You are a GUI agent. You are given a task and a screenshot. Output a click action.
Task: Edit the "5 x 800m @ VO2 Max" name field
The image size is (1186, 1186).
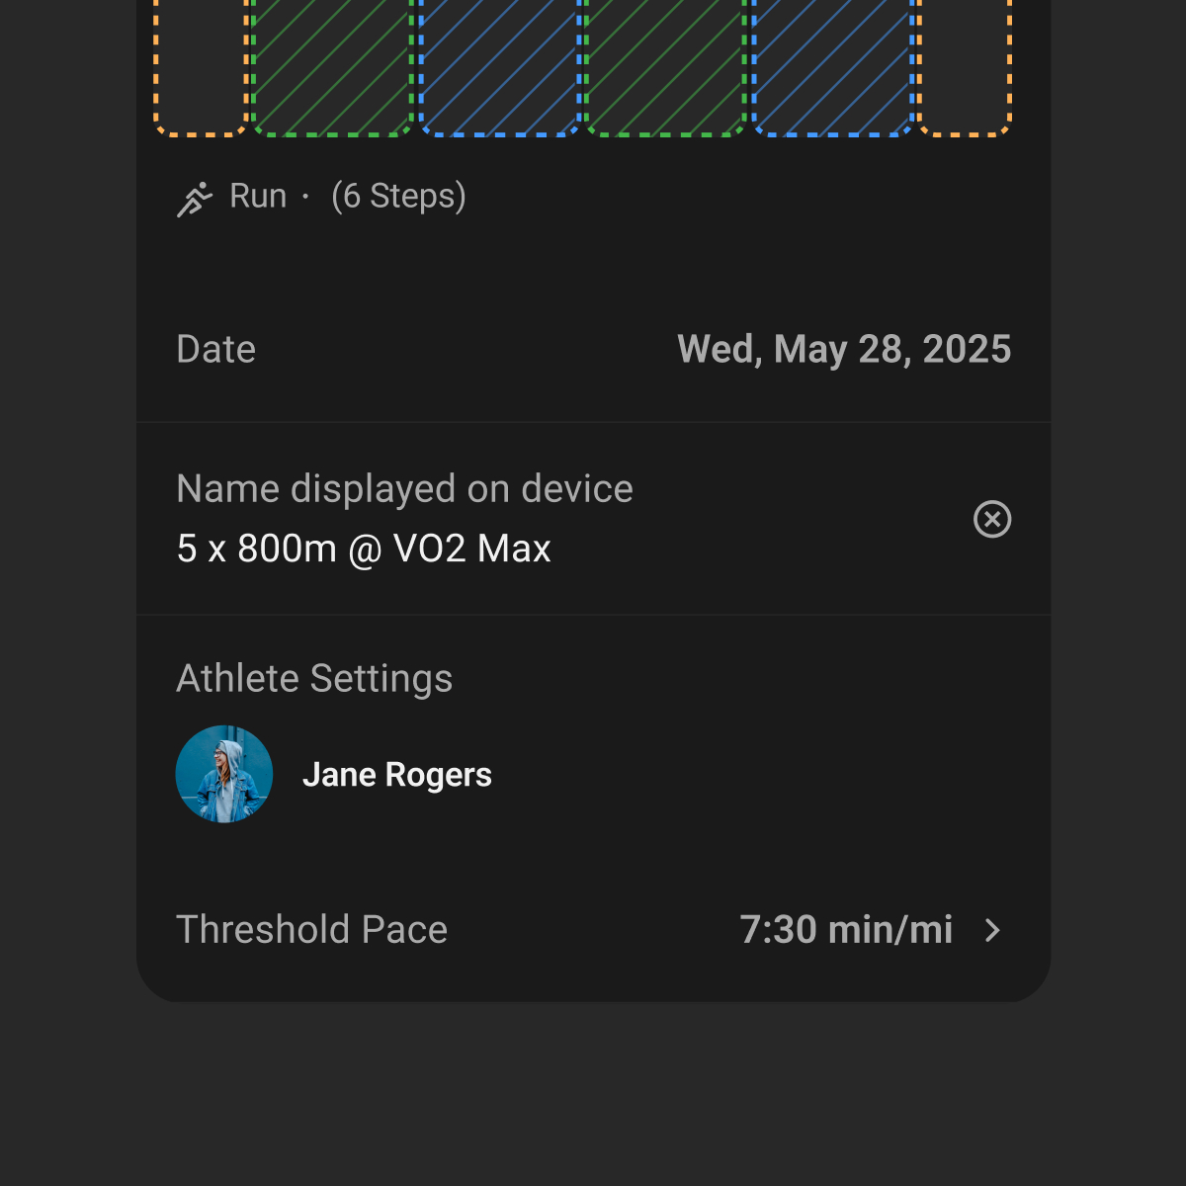[364, 549]
